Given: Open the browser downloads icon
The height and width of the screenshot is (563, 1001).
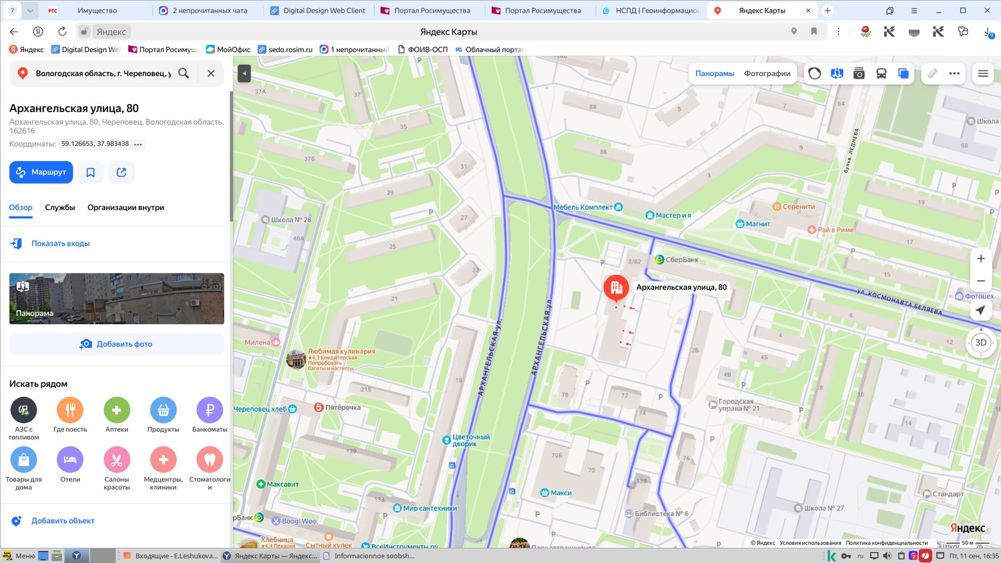Looking at the screenshot, I should coord(988,32).
